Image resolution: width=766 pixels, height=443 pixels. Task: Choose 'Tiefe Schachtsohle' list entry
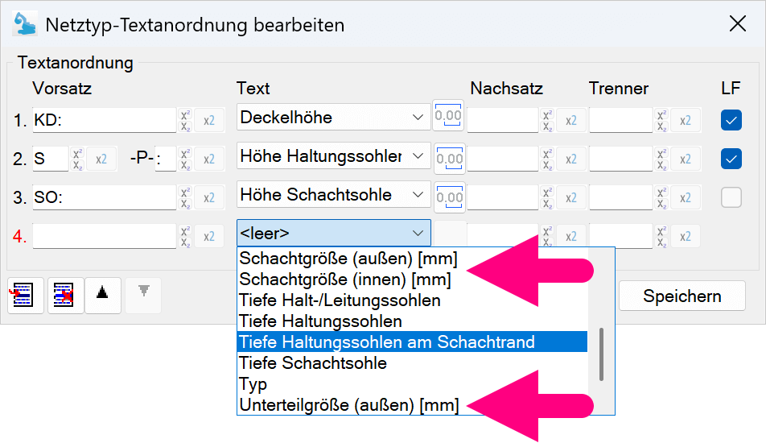(x=312, y=363)
